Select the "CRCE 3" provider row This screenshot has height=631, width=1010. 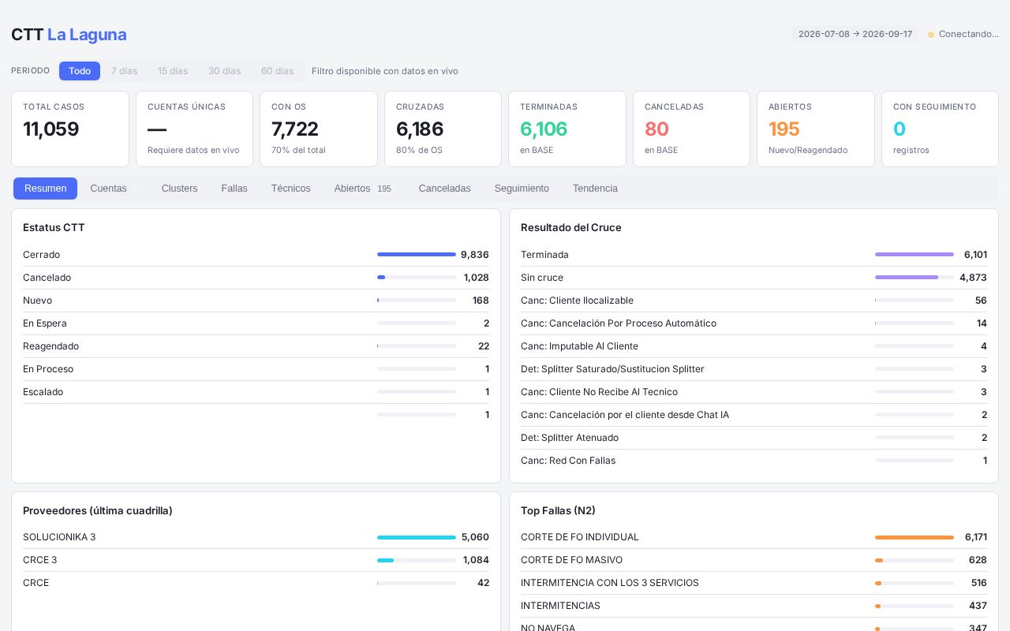click(256, 560)
